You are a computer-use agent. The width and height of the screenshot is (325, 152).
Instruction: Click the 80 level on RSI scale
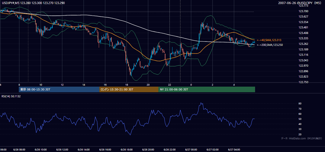click(x=300, y=104)
